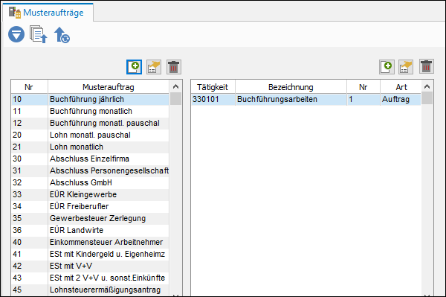
Task: Edit Tätigkeit entry via right-side edit icon
Action: (406, 67)
